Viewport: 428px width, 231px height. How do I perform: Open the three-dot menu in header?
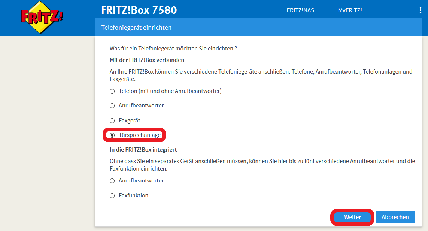[x=420, y=10]
